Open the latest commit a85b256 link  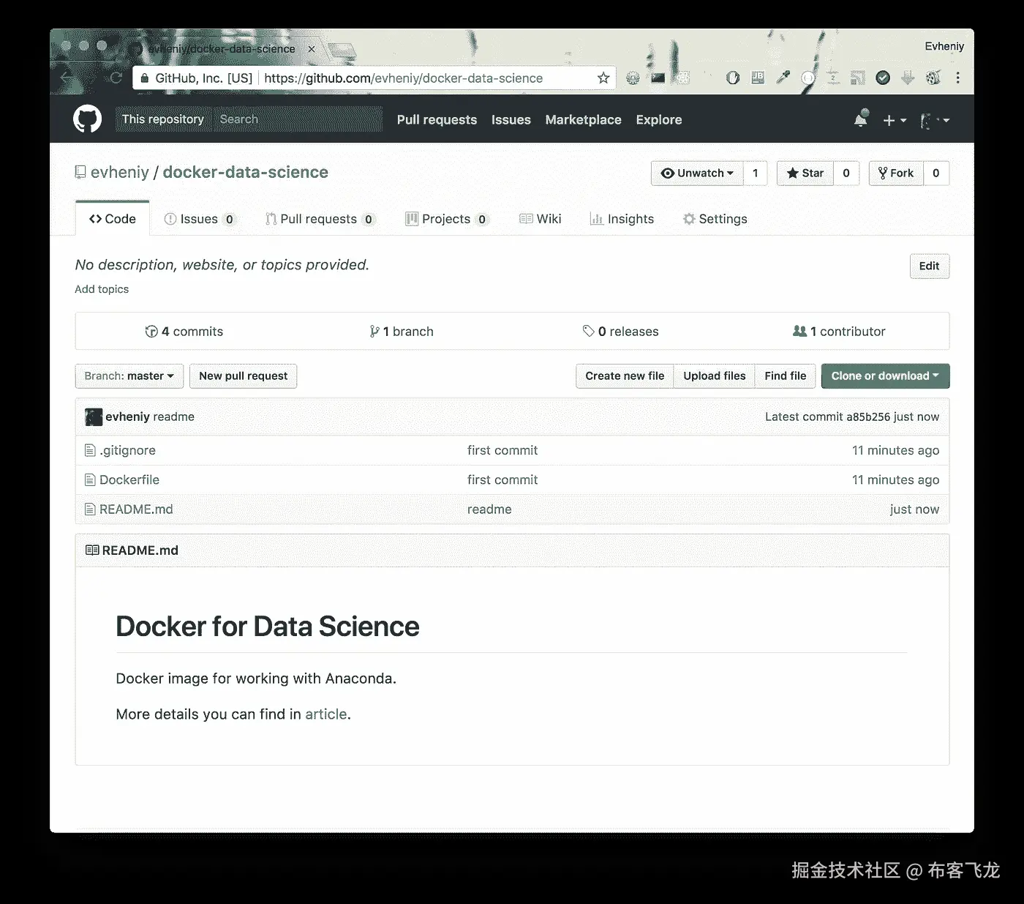(x=868, y=417)
